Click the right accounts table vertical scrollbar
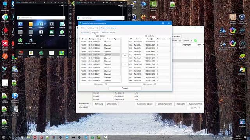The height and width of the screenshot is (140, 250). (x=170, y=46)
